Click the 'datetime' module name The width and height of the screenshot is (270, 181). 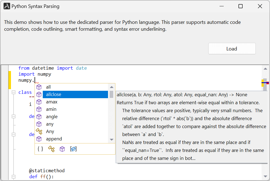[43, 68]
